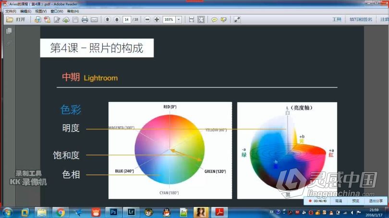Open the page thumbnails sidebar icon

point(9,31)
